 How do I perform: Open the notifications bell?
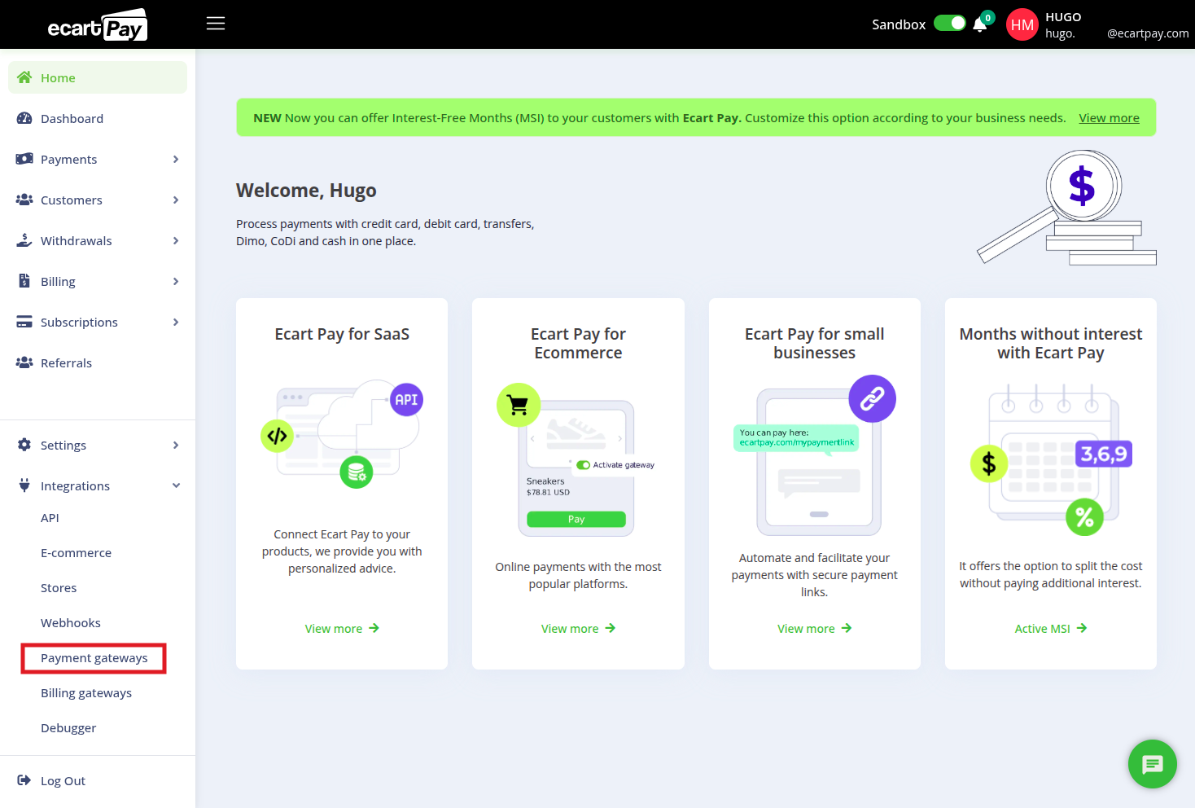click(980, 24)
